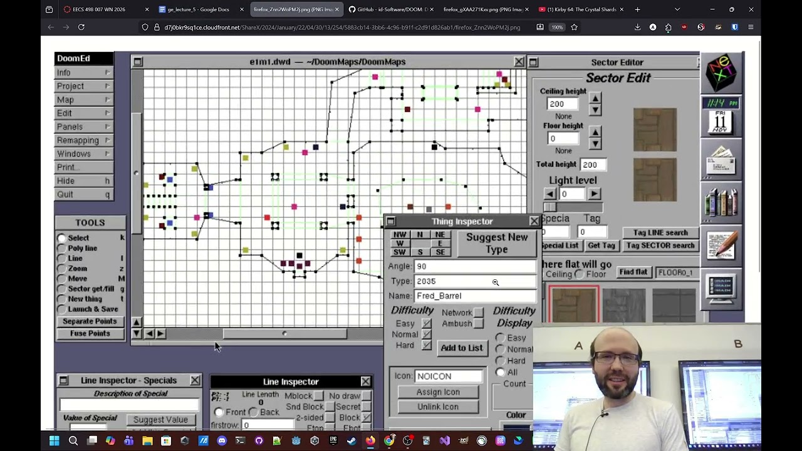Viewport: 802px width, 451px height.
Task: Select the Front side radio in Line Inspector
Action: click(219, 412)
